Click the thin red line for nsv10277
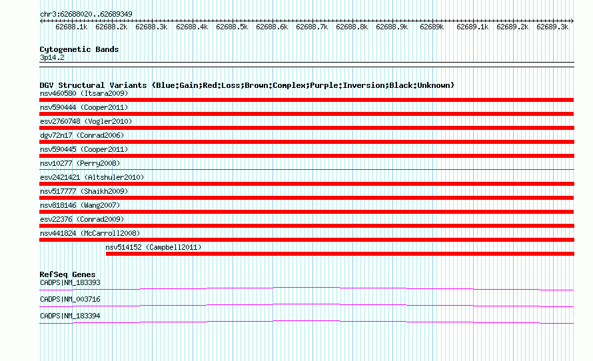Viewport: 593px width, 361px height. point(306,169)
